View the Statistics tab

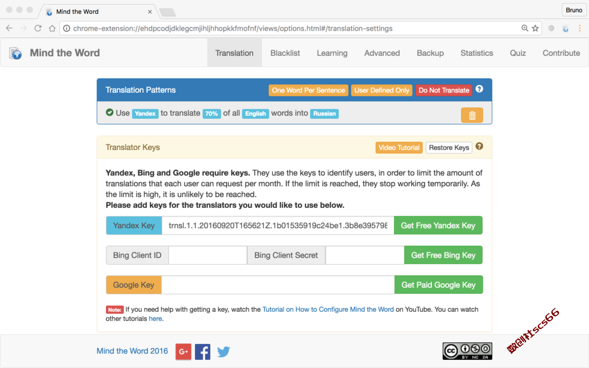477,53
